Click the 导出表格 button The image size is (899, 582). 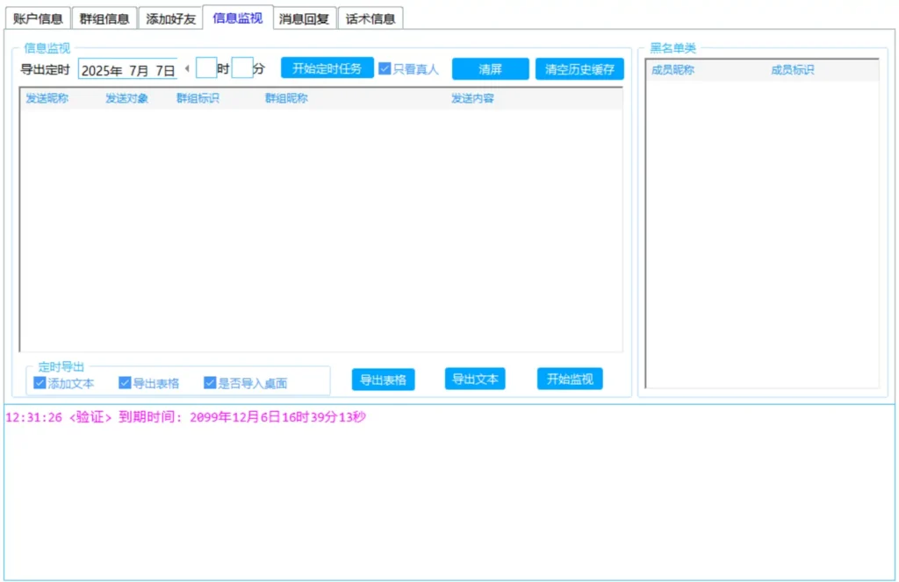pyautogui.click(x=383, y=380)
